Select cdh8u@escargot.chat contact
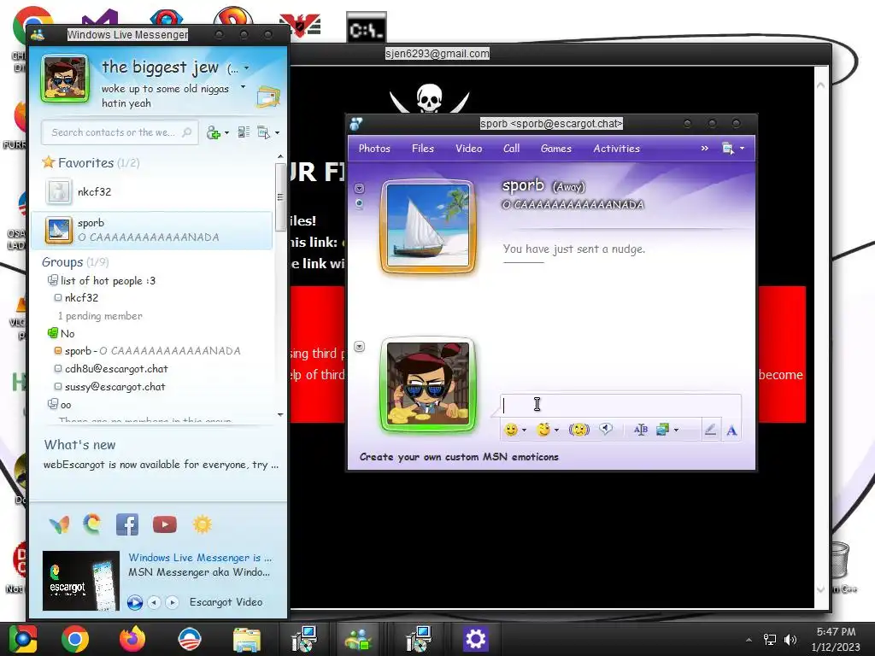875x656 pixels. point(116,369)
